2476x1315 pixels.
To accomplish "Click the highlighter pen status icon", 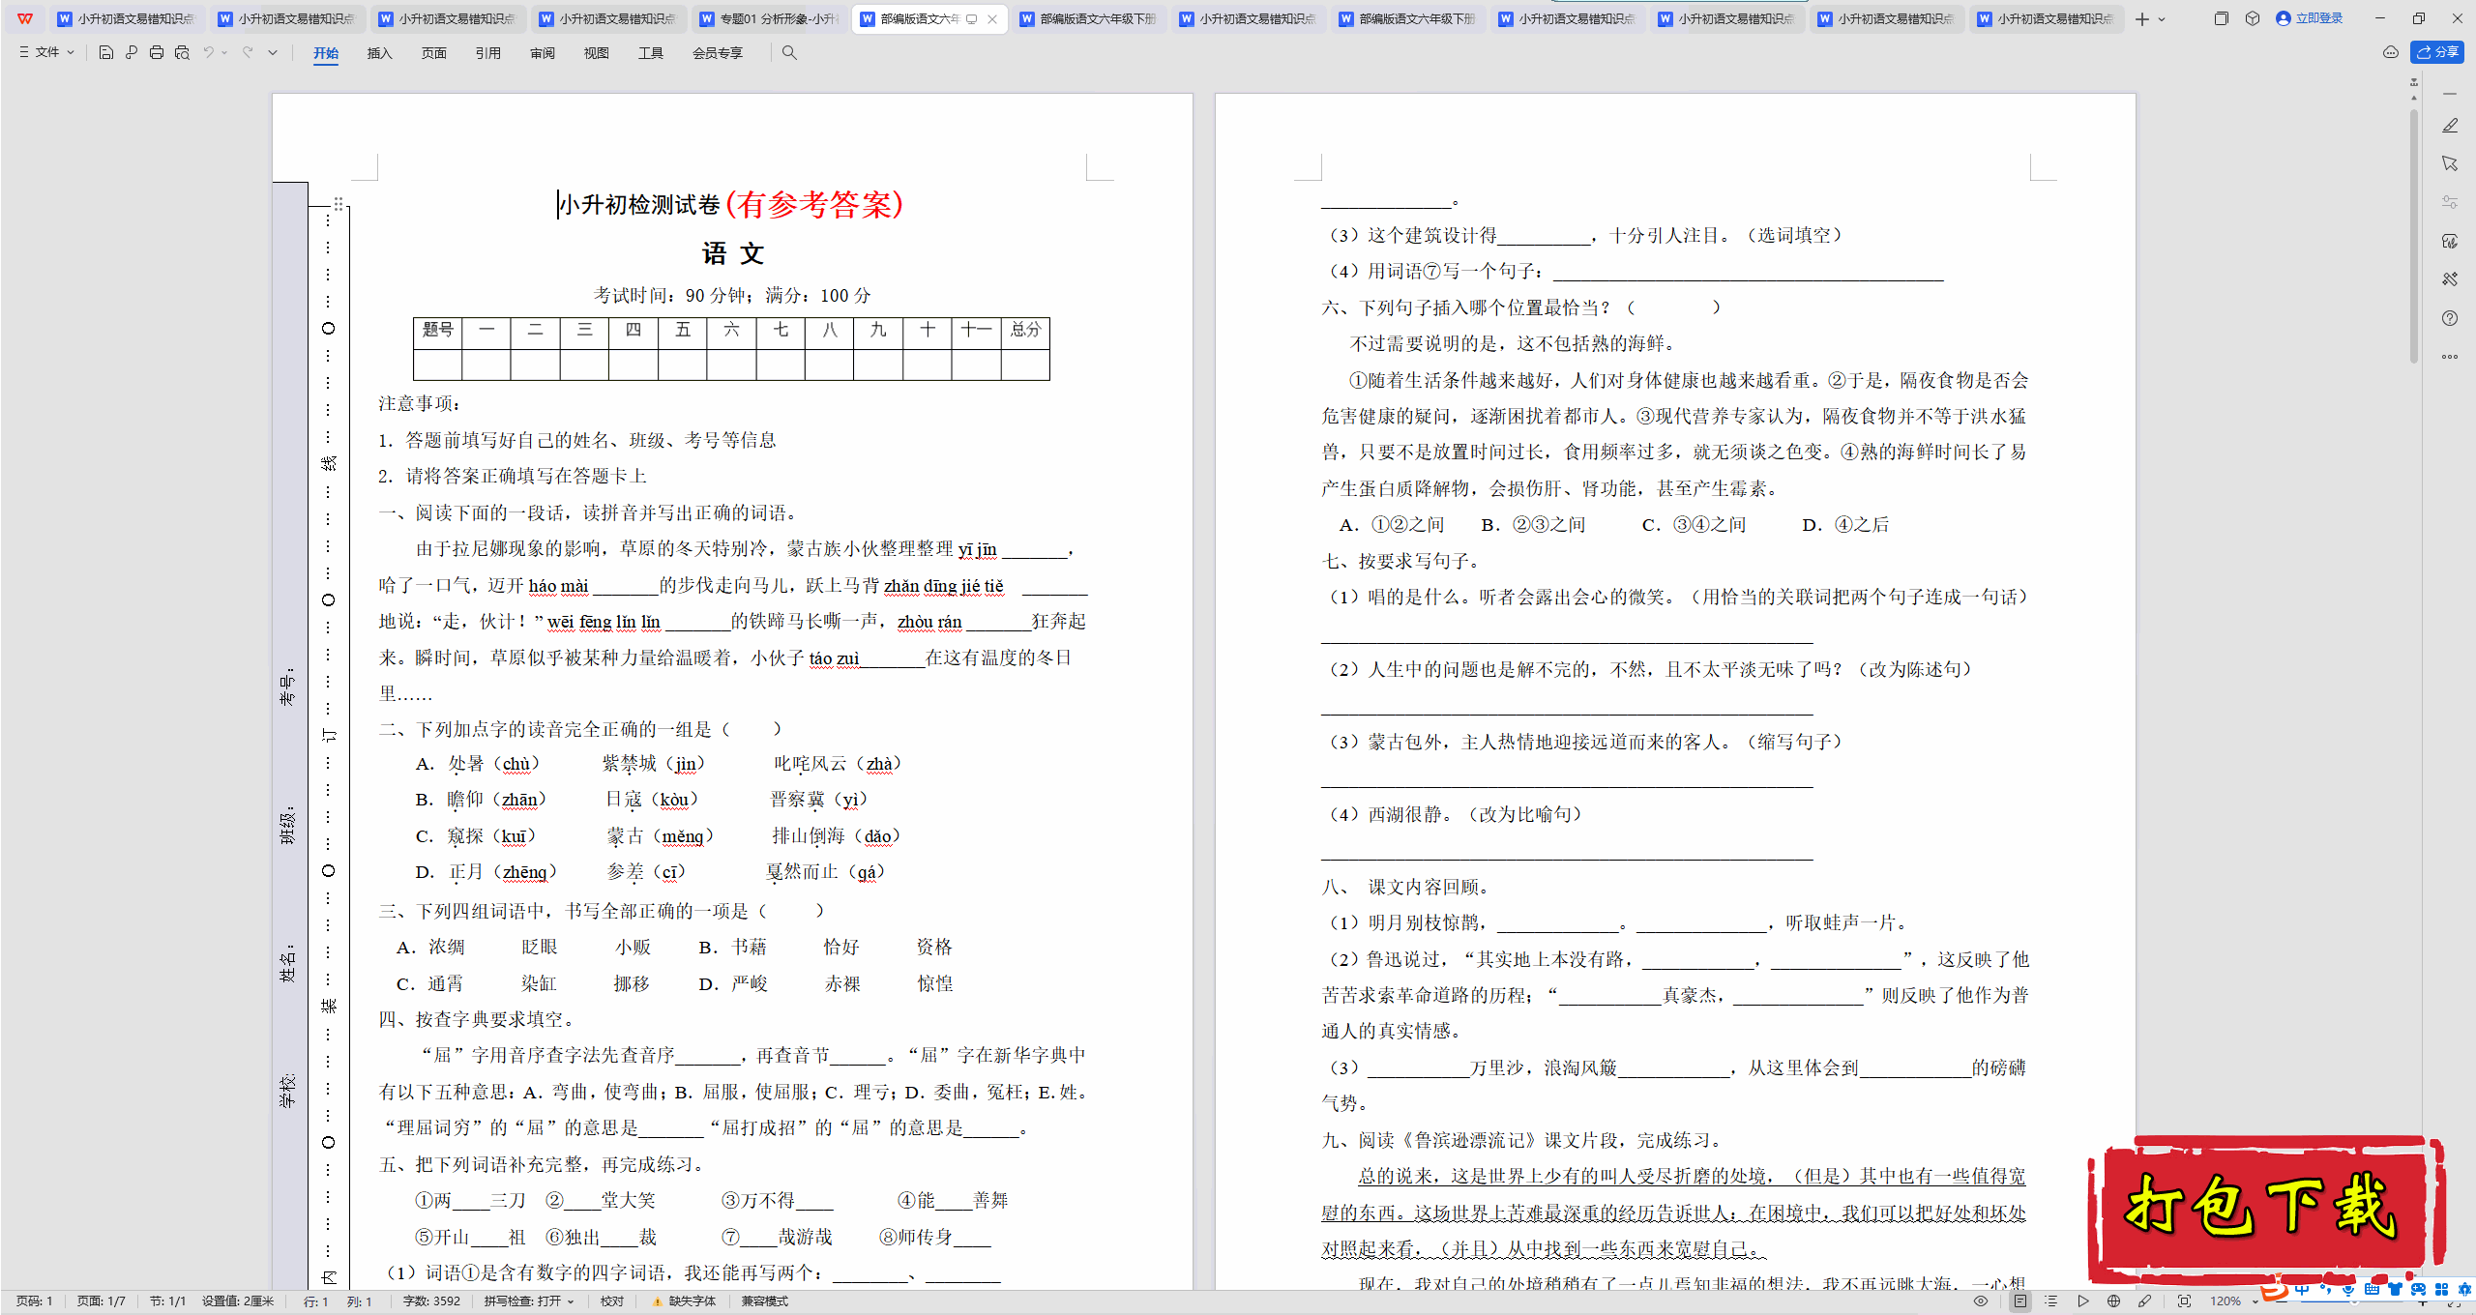I will pos(2145,1301).
